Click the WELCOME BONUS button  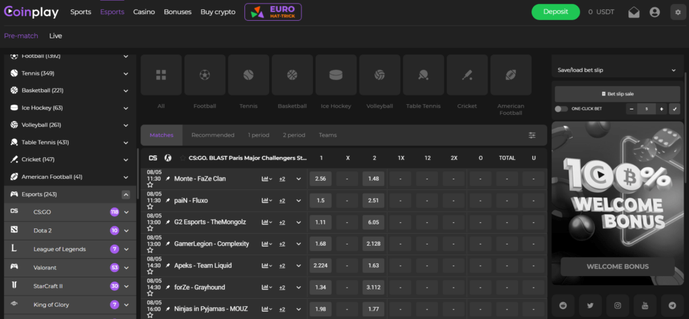coord(618,267)
